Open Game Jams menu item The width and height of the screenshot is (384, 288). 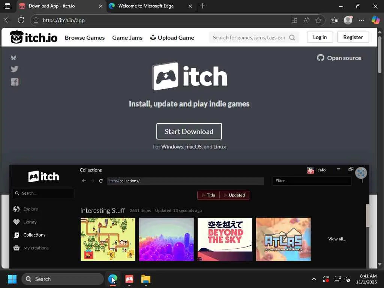[127, 38]
